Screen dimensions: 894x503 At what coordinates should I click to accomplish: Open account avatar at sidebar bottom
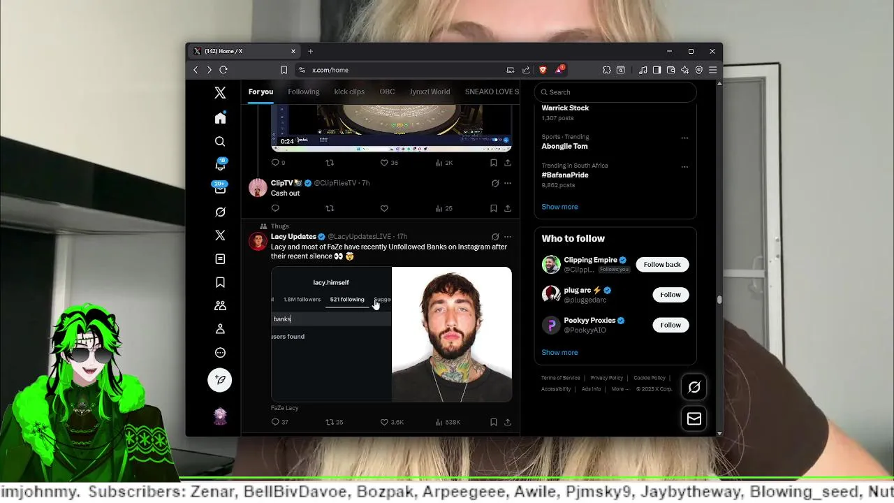220,417
